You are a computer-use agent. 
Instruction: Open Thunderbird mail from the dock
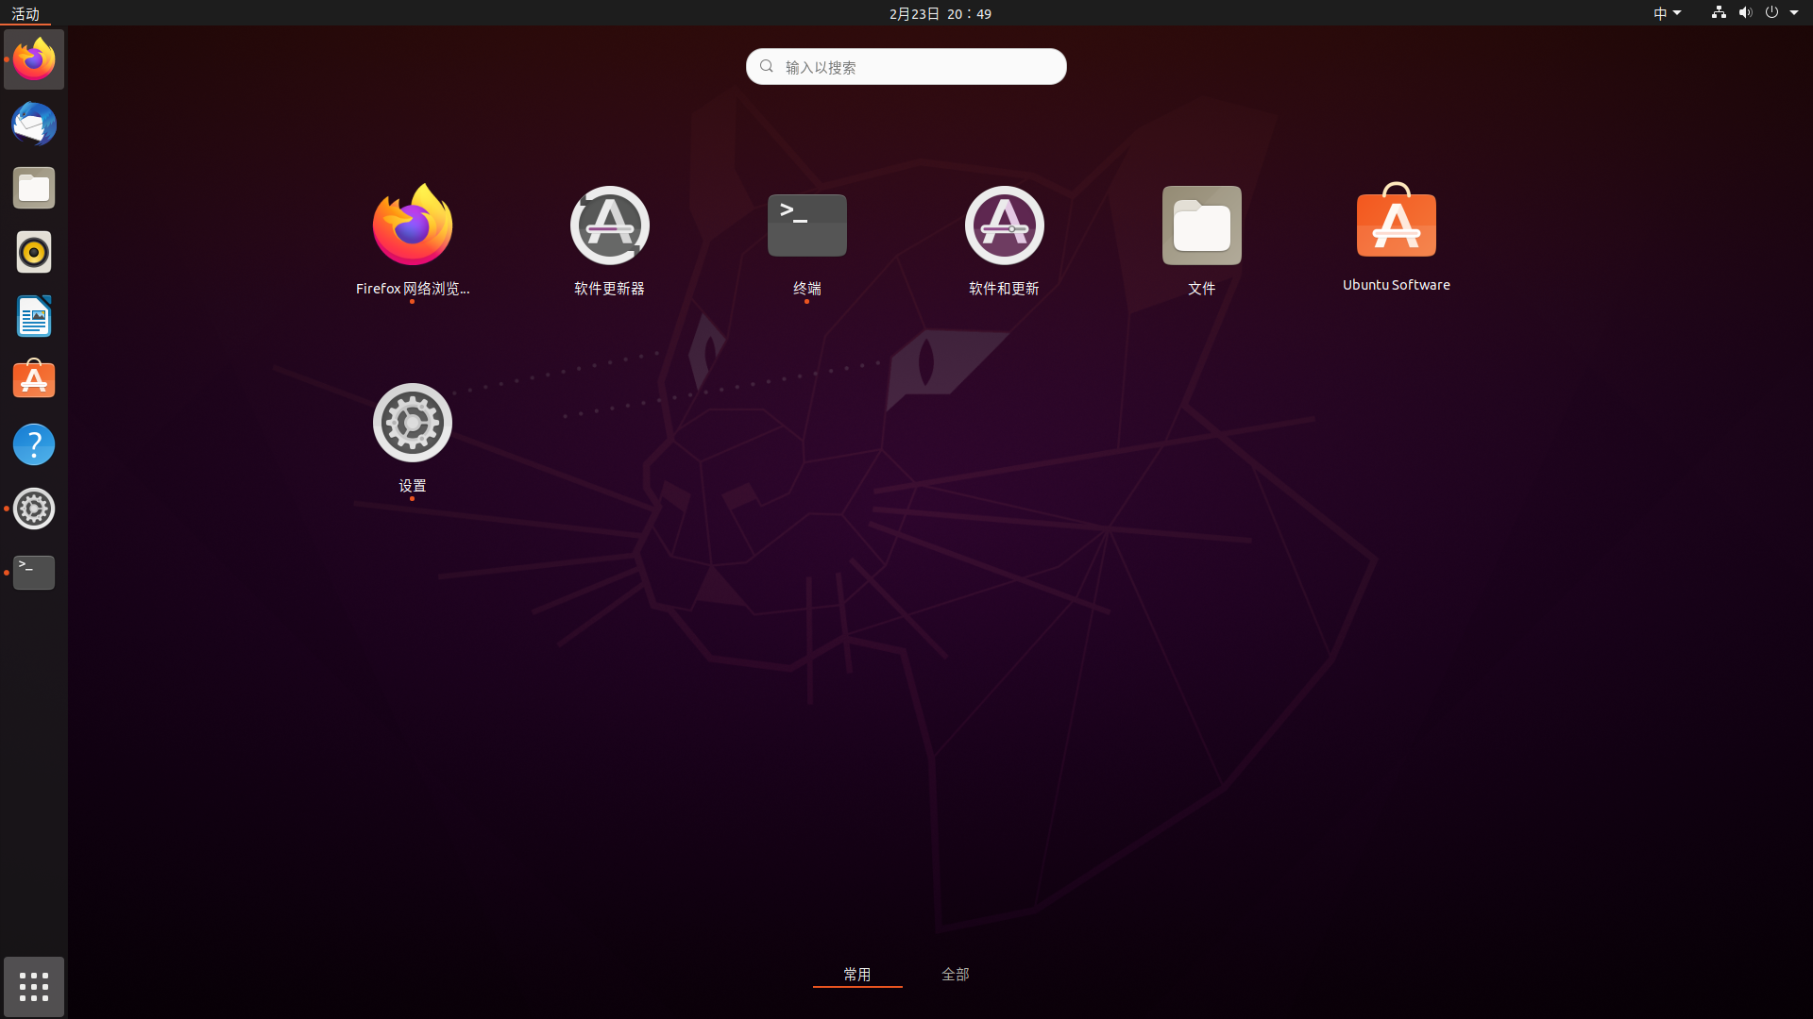pyautogui.click(x=33, y=124)
